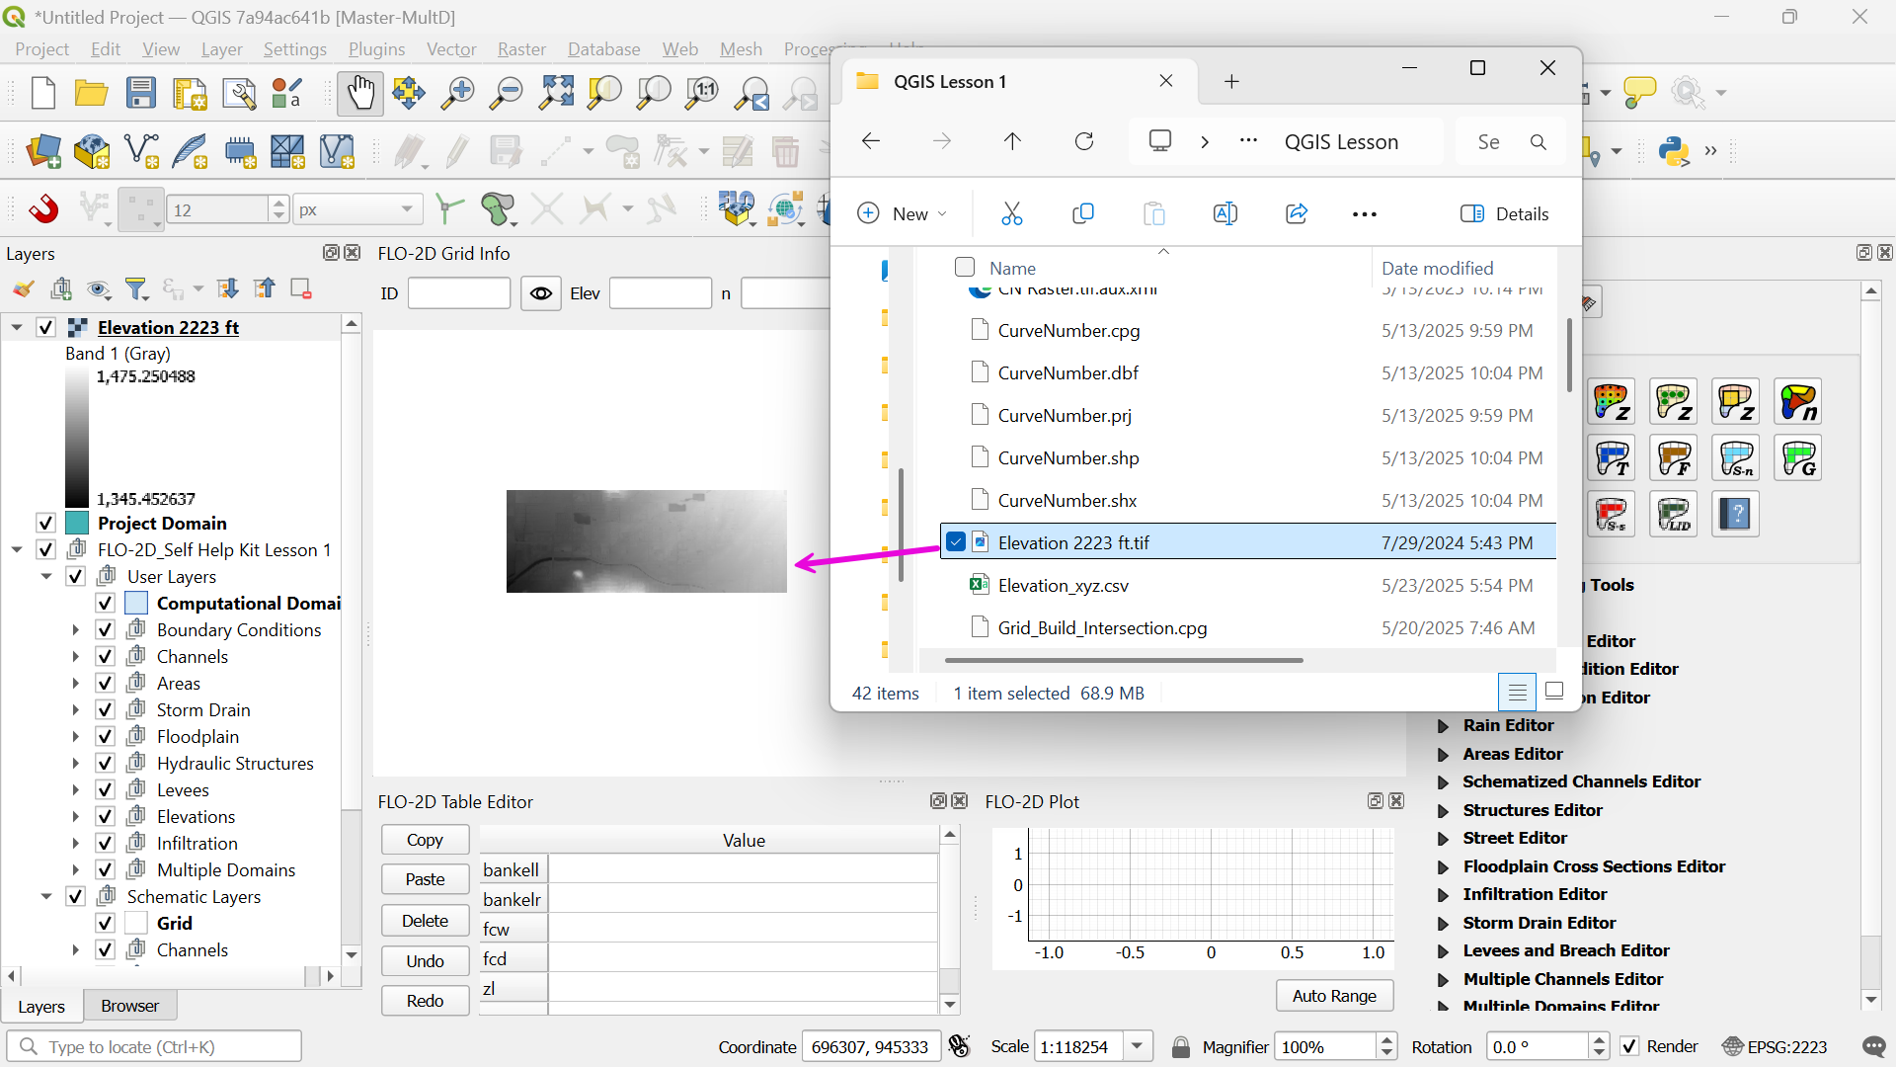
Task: Click the eye icon in Grid Info
Action: (x=540, y=293)
